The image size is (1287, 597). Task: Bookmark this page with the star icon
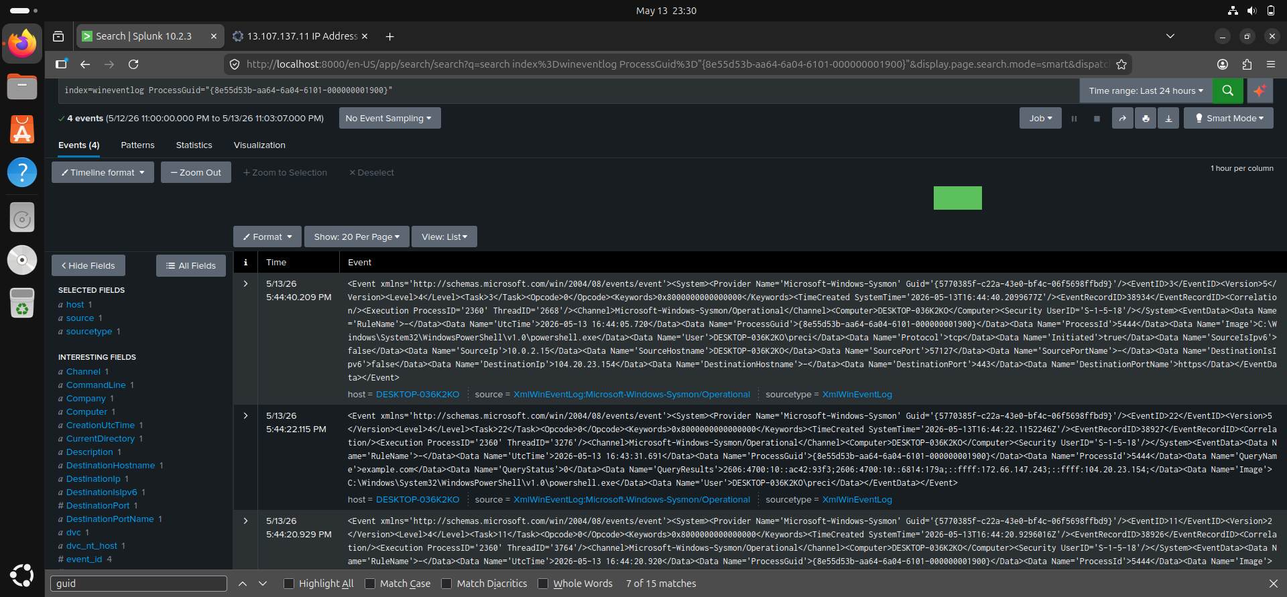coord(1121,64)
